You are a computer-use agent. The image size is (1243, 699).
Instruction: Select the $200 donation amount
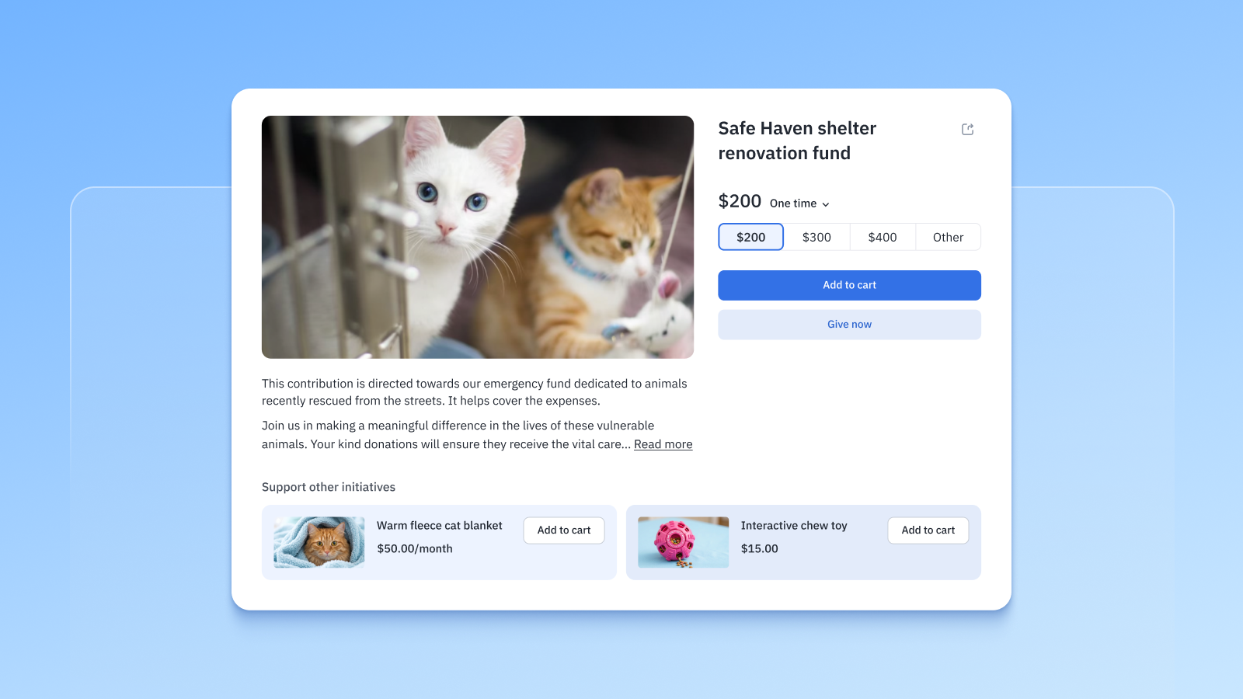point(750,237)
